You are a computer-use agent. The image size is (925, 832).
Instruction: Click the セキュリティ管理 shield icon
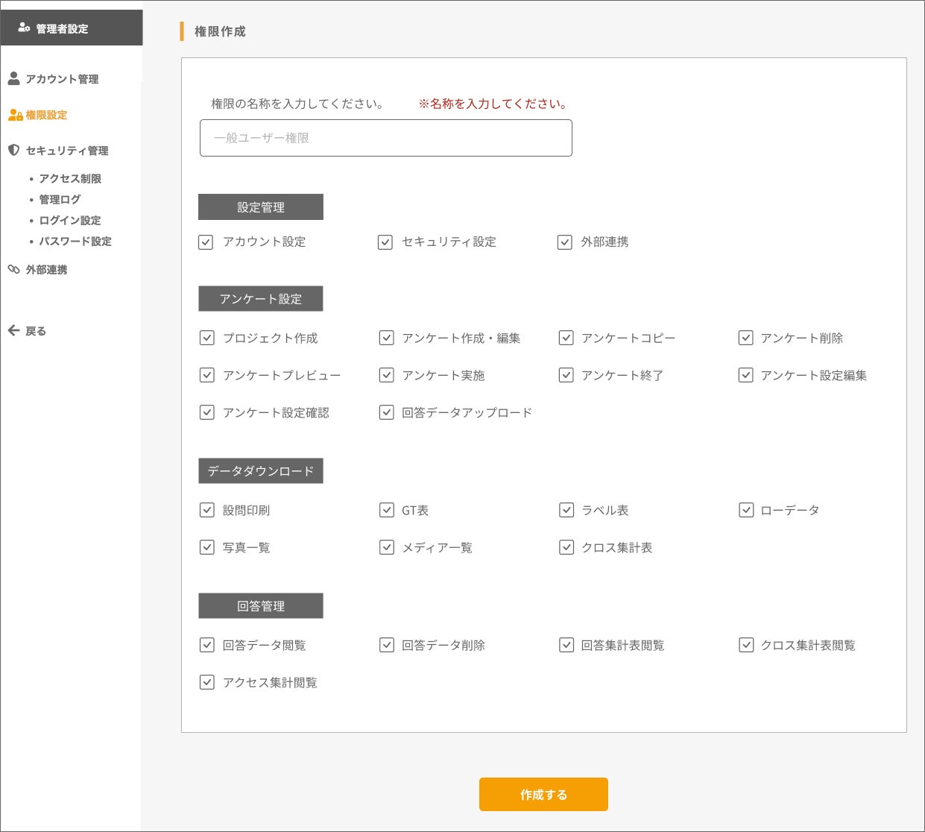coord(13,150)
